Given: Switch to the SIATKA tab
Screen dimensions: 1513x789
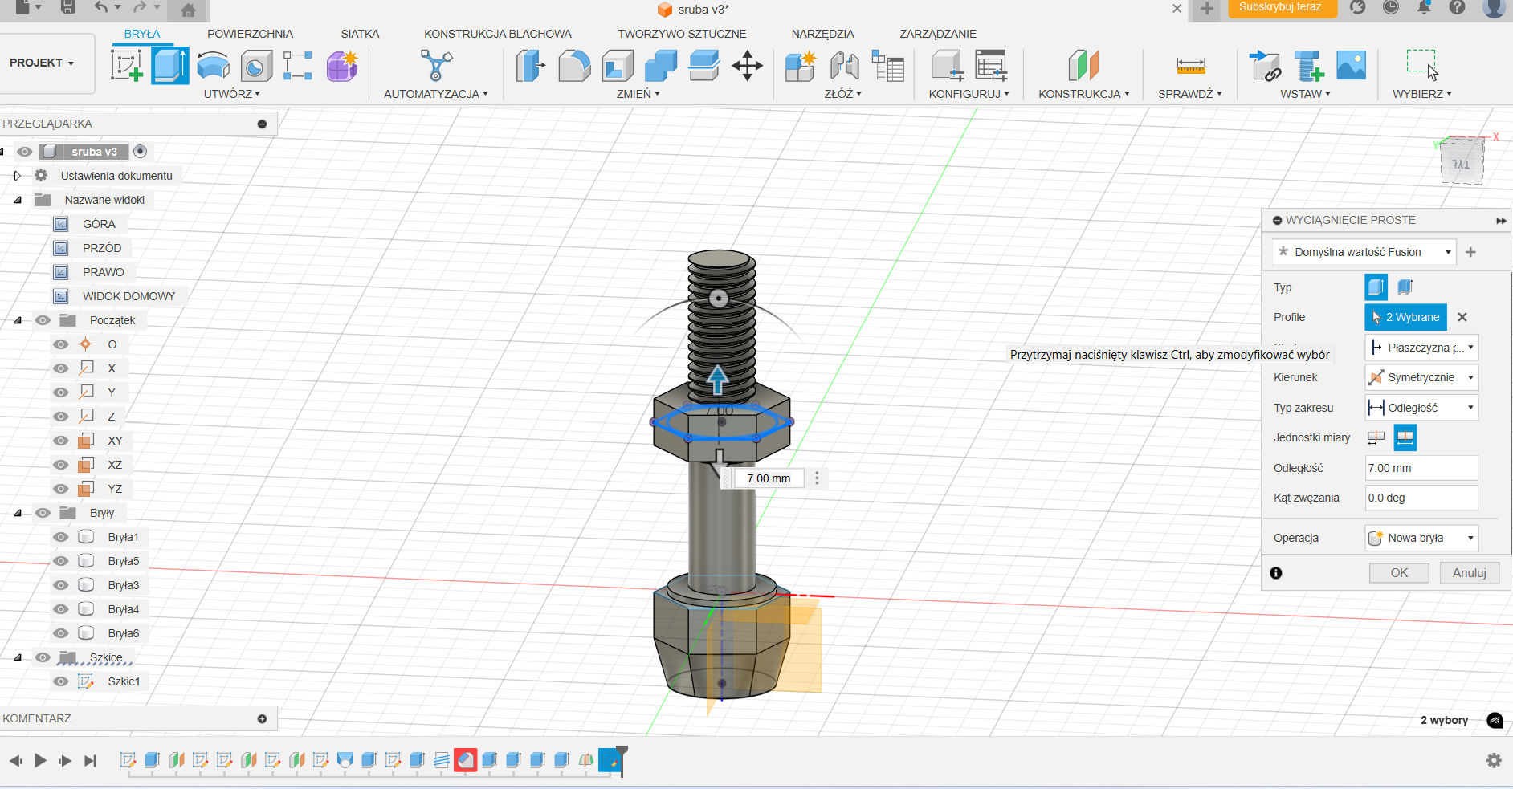Looking at the screenshot, I should tap(360, 34).
